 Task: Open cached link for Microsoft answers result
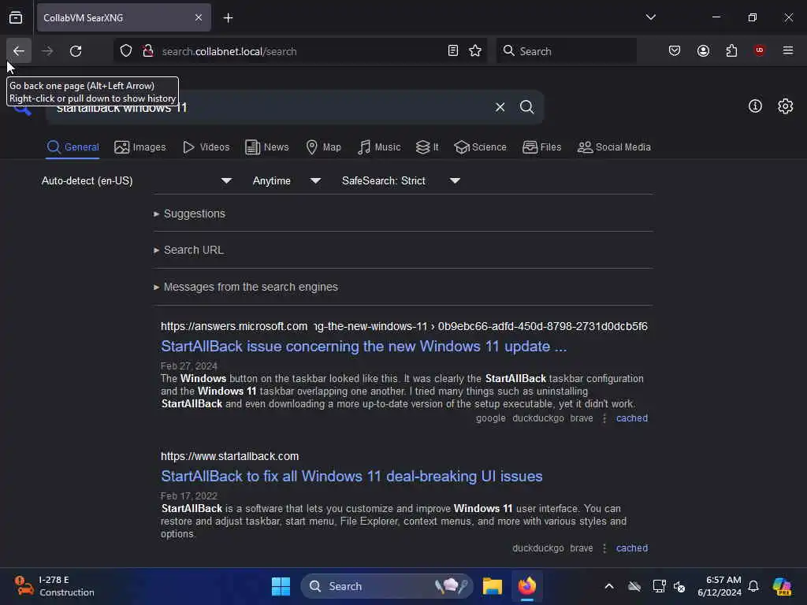coord(631,418)
